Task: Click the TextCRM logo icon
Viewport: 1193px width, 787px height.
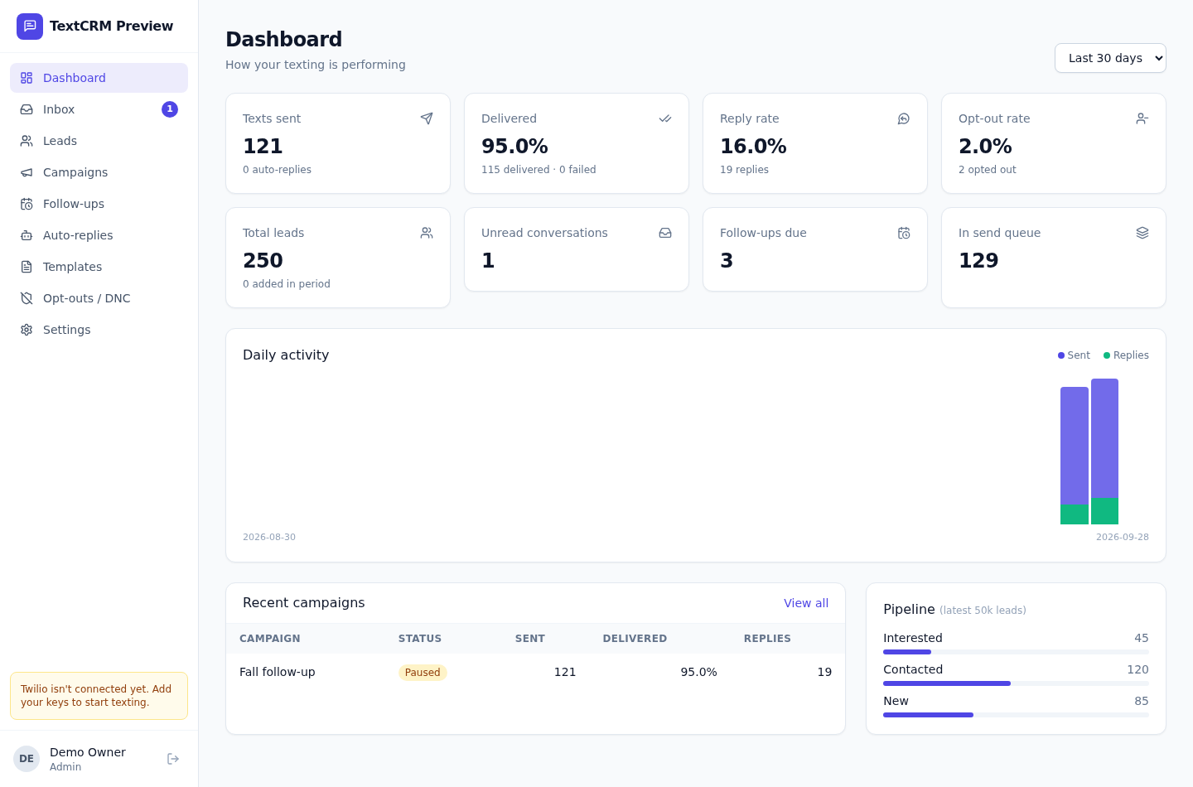Action: (x=30, y=27)
